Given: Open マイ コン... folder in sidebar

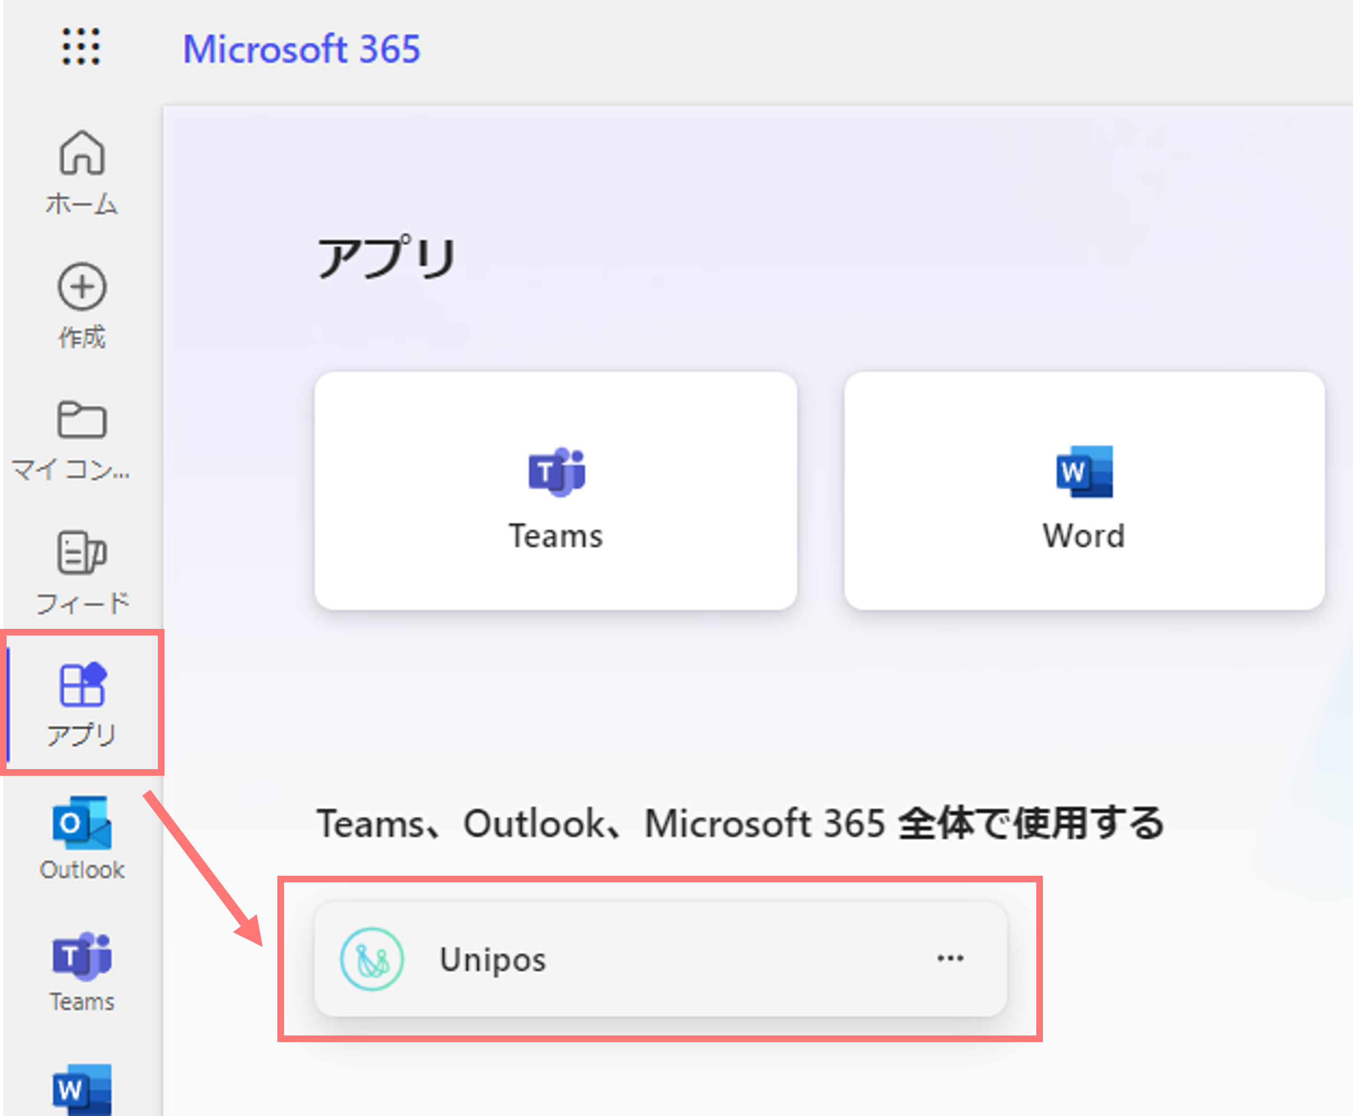Looking at the screenshot, I should pos(72,441).
